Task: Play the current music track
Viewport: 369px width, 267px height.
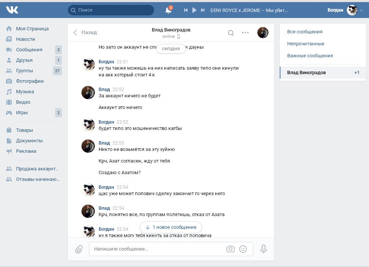Action: coord(194,10)
